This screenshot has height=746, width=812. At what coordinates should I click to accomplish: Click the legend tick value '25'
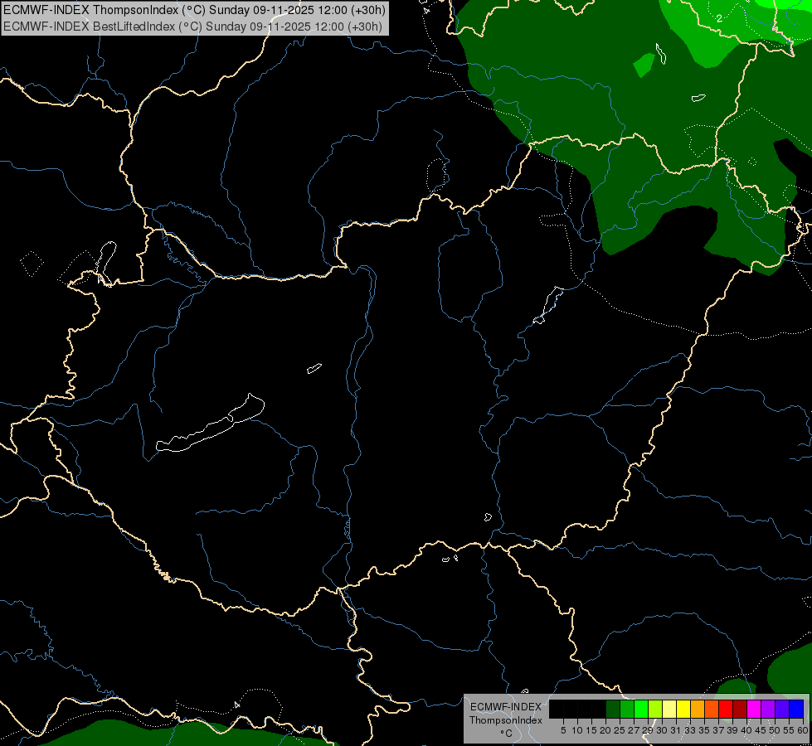coord(620,730)
